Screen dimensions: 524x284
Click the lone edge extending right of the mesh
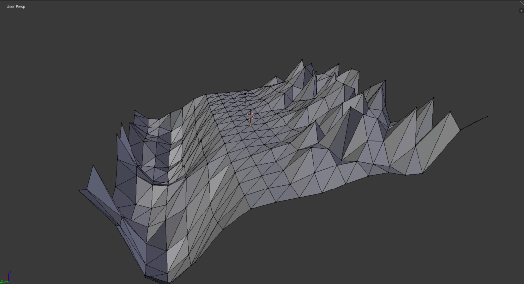point(473,123)
